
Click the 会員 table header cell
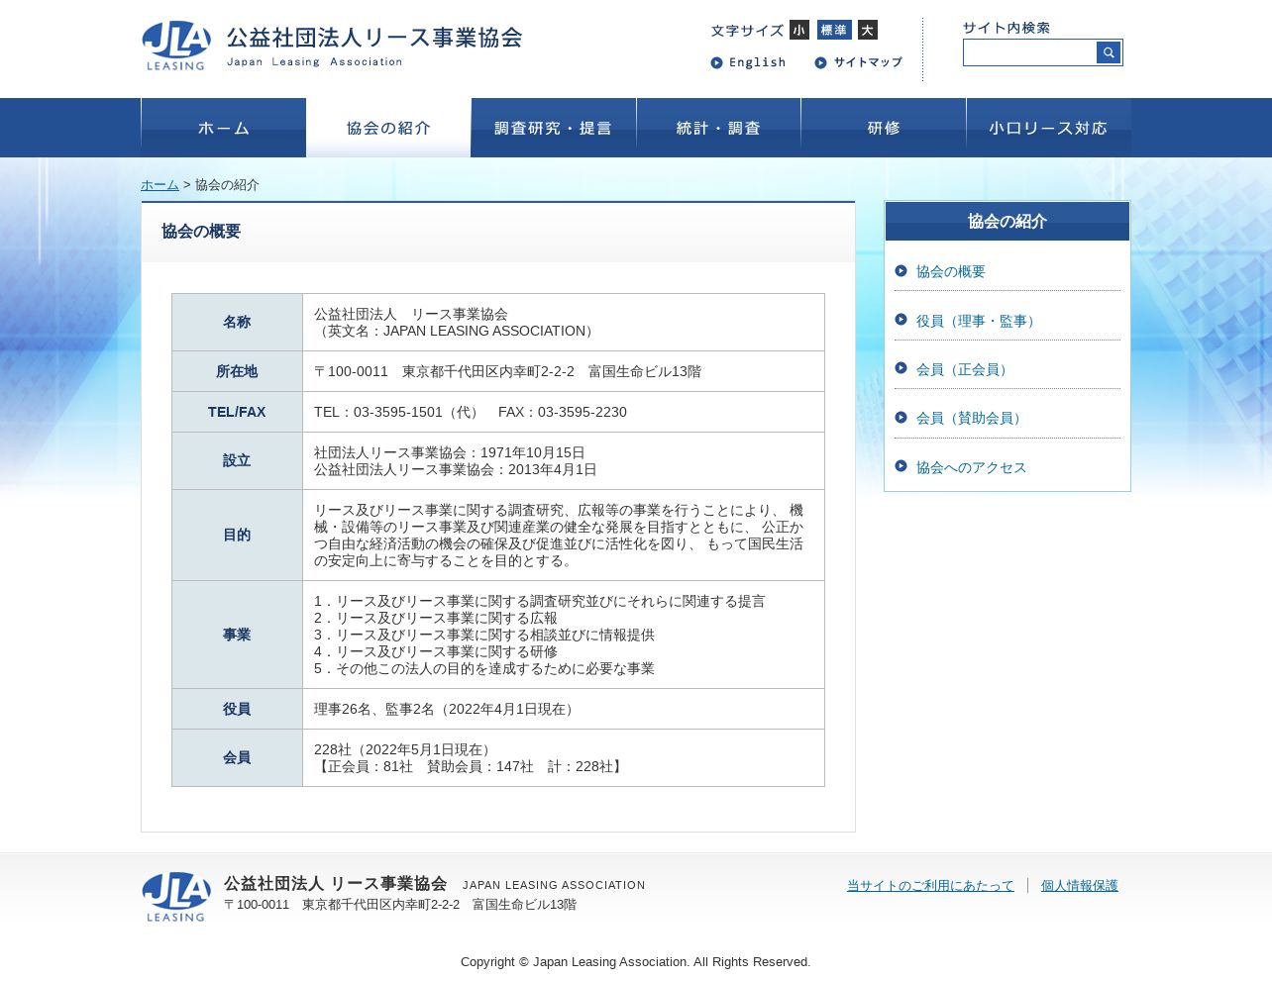coord(237,757)
